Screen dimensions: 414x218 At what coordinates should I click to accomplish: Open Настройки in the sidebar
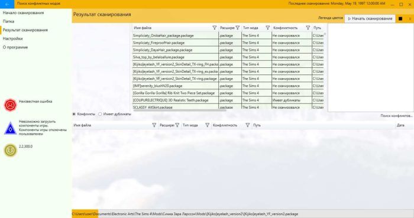click(12, 38)
